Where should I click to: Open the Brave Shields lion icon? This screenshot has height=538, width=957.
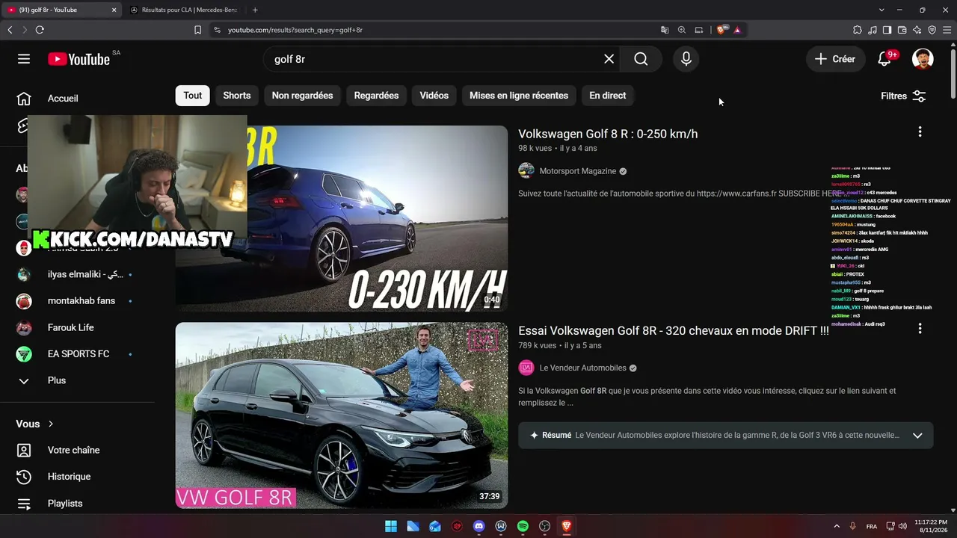[x=721, y=30]
